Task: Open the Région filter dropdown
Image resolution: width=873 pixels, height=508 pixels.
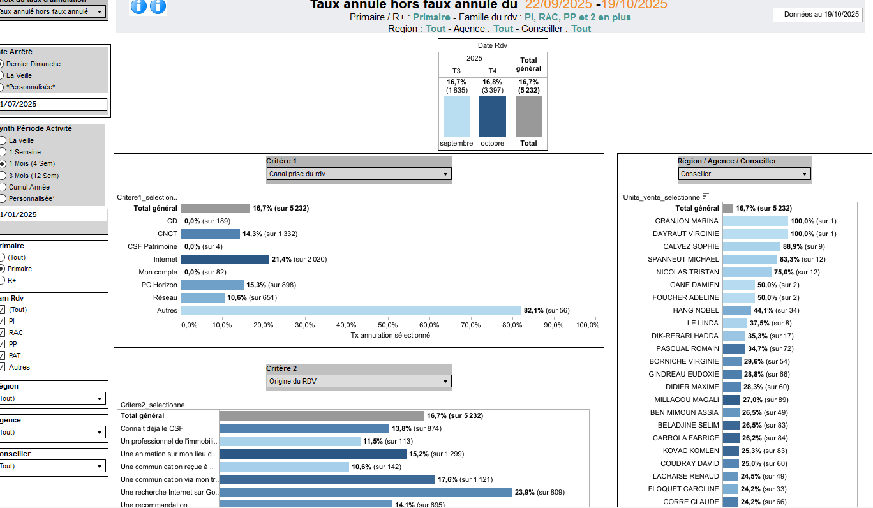Action: coord(51,398)
